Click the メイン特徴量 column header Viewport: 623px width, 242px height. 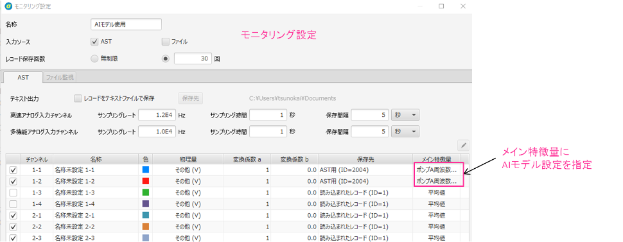(436, 159)
